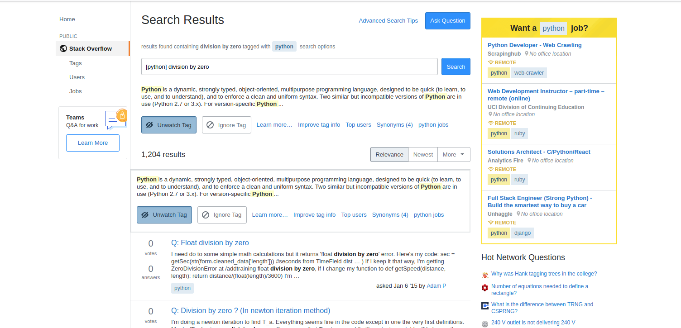Click the globe icon beside Stack Overflow
The width and height of the screenshot is (681, 328).
click(63, 48)
